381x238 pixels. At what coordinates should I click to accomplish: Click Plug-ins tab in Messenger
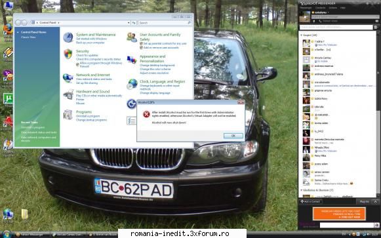coord(364,201)
